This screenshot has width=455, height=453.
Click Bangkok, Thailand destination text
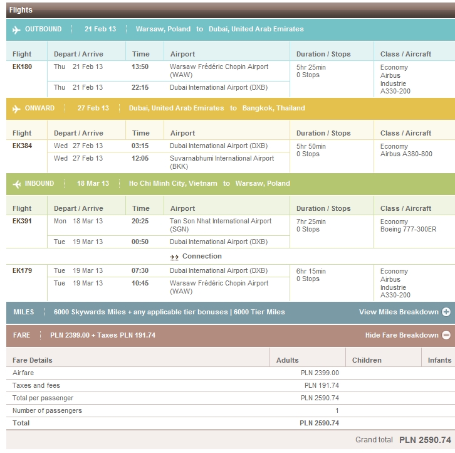tap(274, 108)
